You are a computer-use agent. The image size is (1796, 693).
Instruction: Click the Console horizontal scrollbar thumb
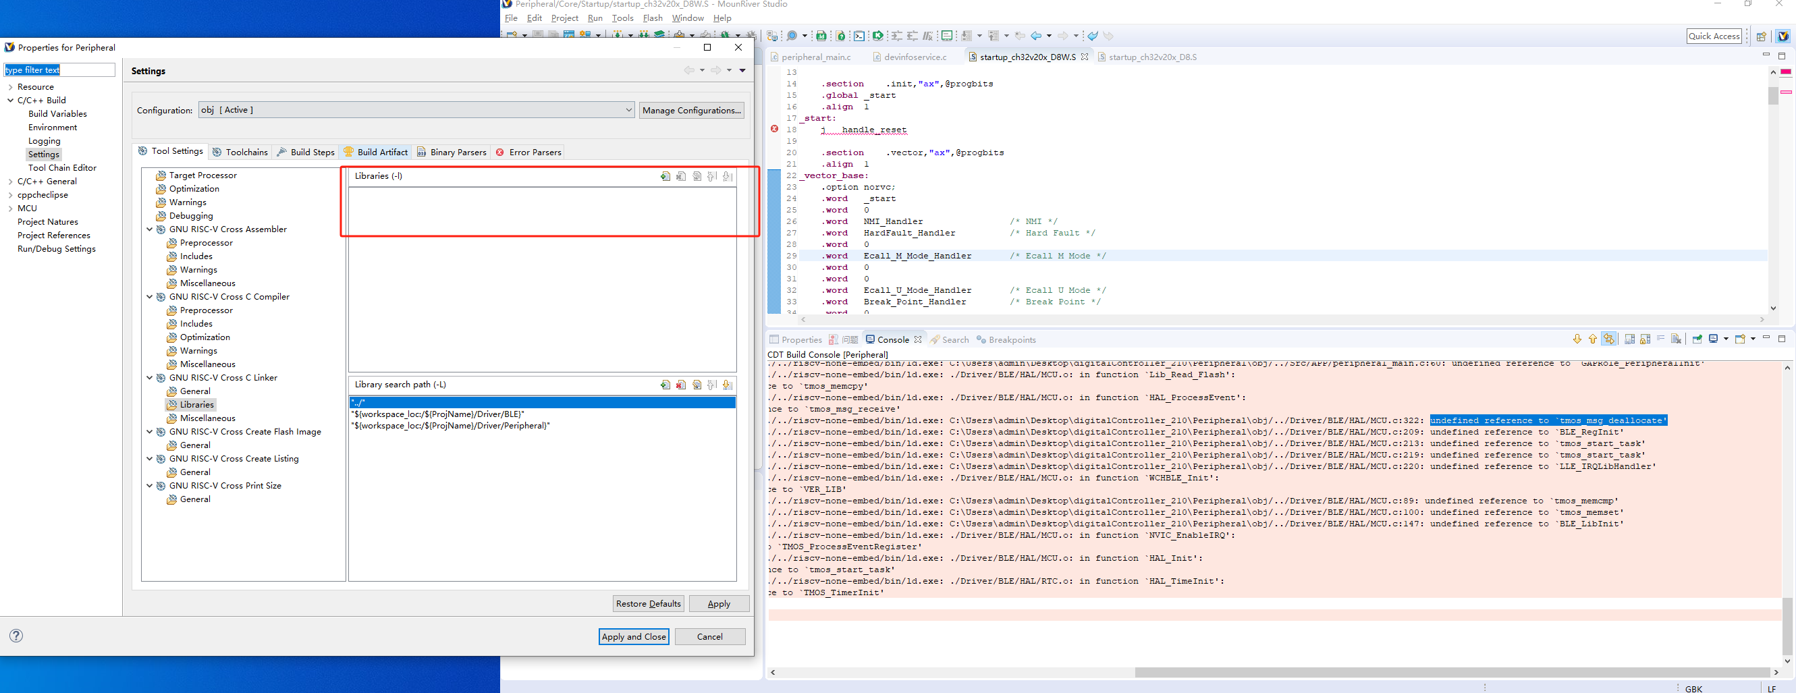click(1452, 672)
